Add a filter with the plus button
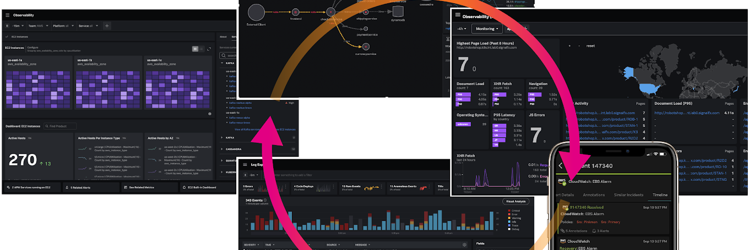748x250 pixels. (x=107, y=26)
